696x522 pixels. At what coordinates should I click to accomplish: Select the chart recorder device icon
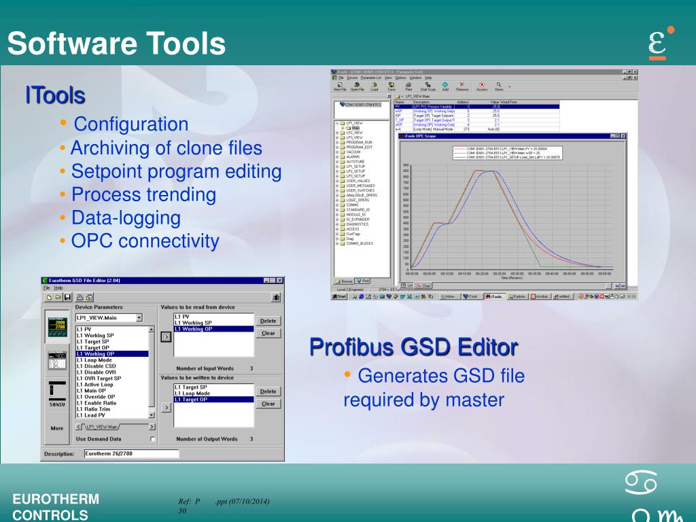tap(57, 361)
